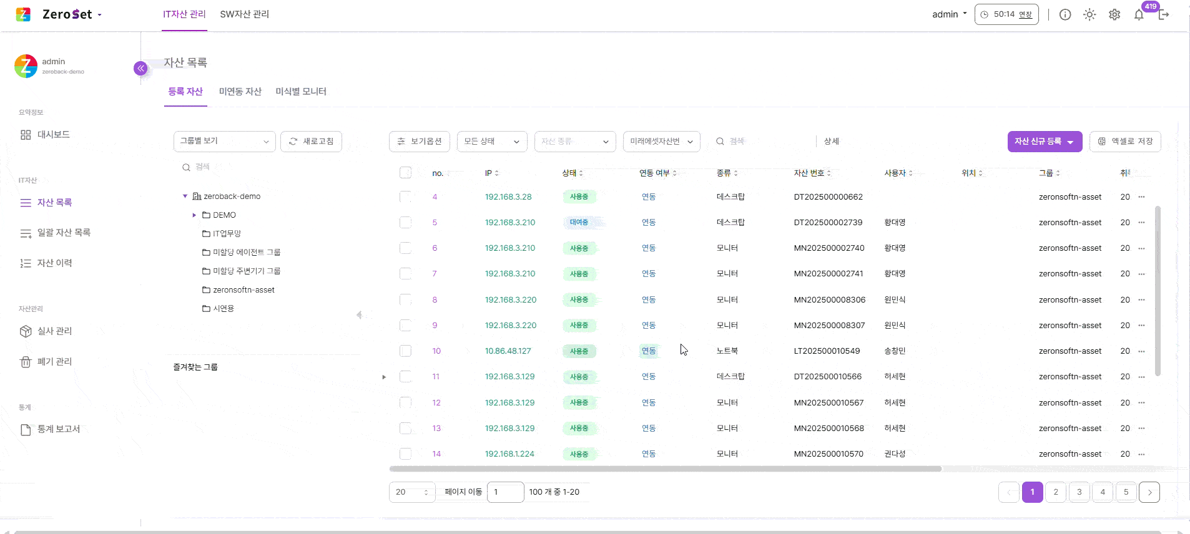
Task: Check the checkbox for row no. 11
Action: [x=405, y=376]
